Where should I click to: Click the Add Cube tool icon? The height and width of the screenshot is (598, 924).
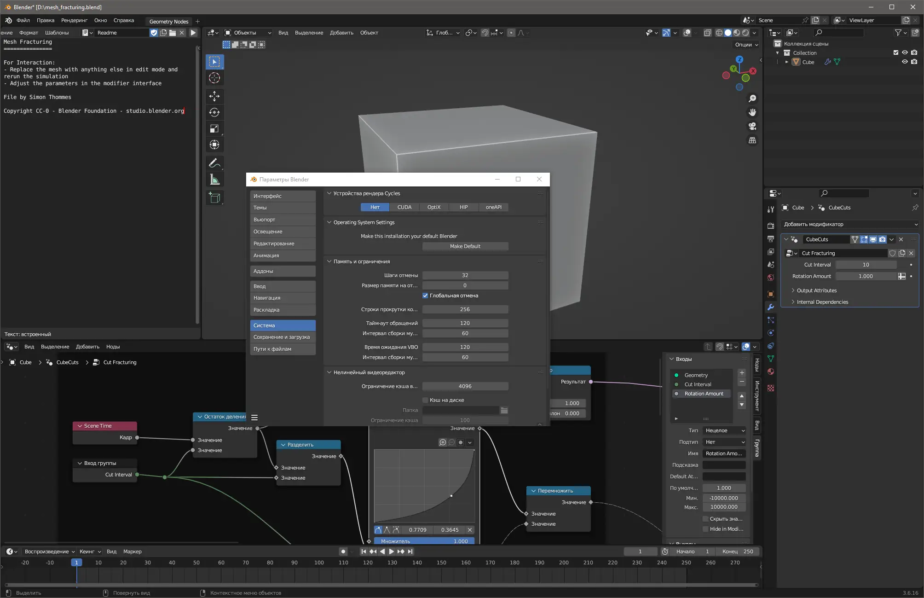click(x=214, y=198)
